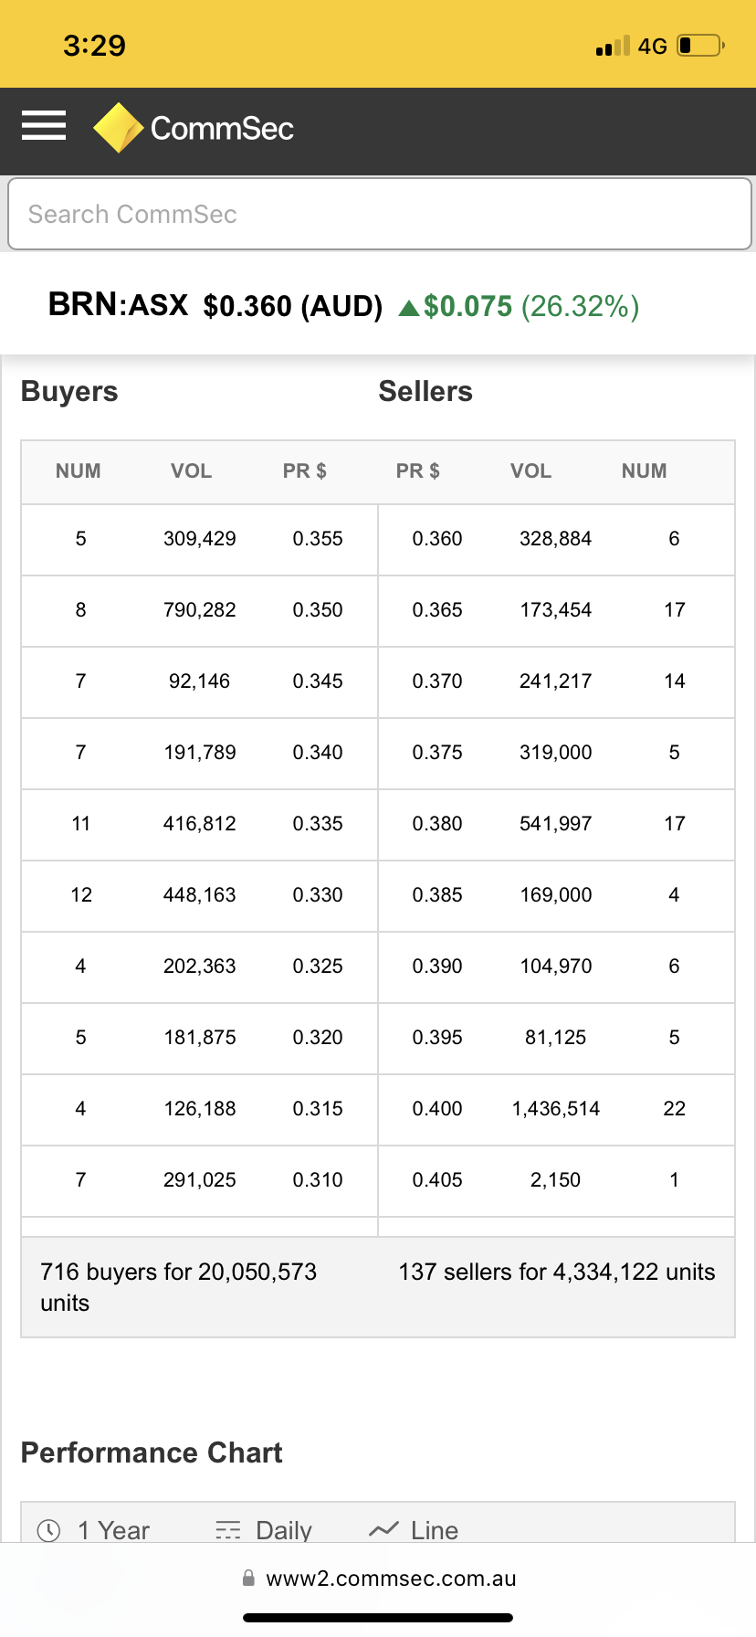The height and width of the screenshot is (1637, 756).
Task: Click the sellers NUM column header
Action: pos(644,471)
